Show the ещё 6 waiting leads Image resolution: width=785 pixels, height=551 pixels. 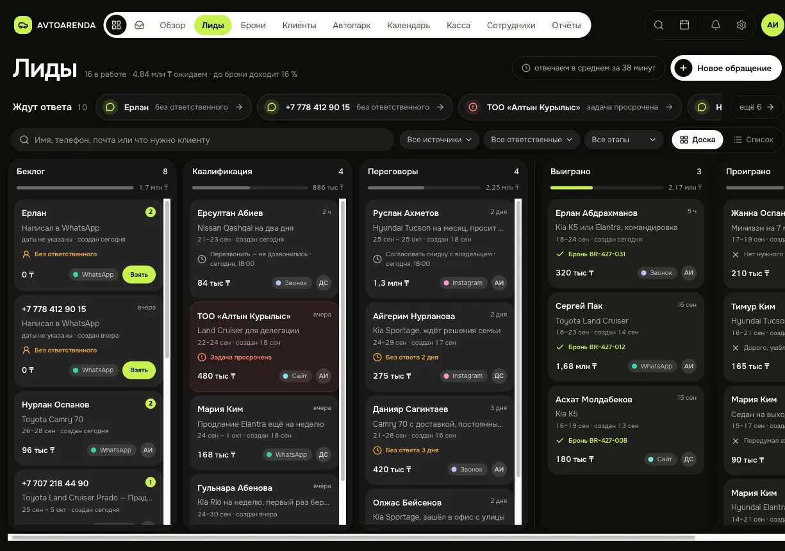(757, 107)
